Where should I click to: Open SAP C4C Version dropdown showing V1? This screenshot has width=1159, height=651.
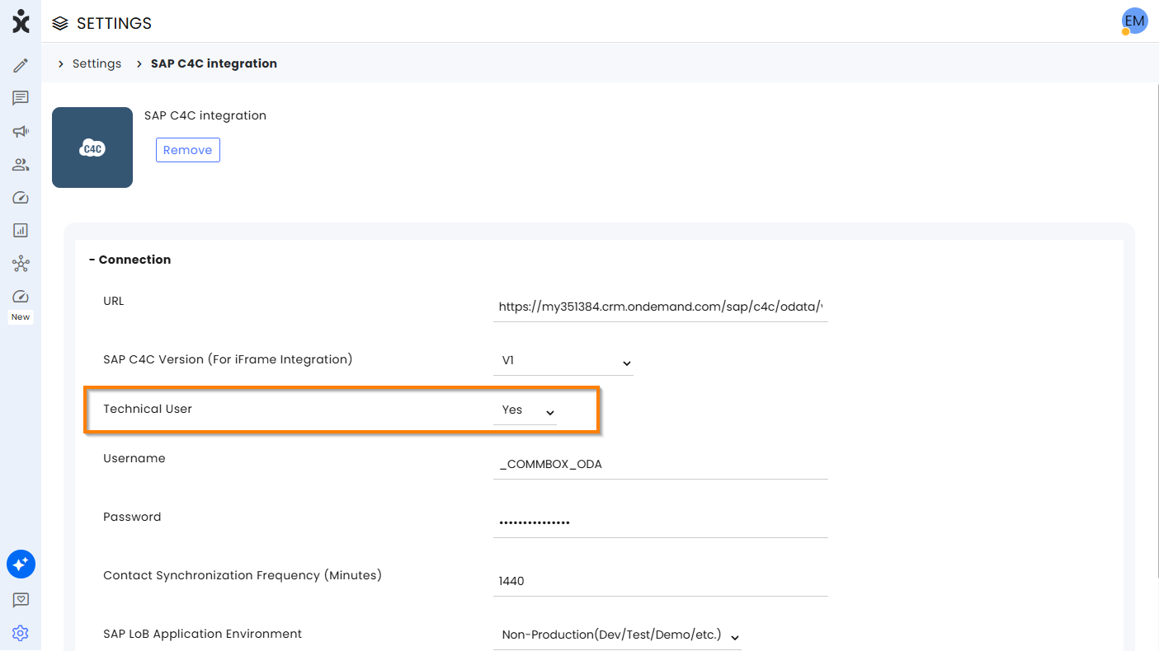(563, 361)
